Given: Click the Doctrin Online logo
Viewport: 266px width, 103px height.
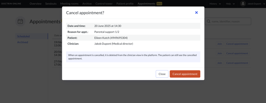Looking at the screenshot, I should [x=11, y=4].
